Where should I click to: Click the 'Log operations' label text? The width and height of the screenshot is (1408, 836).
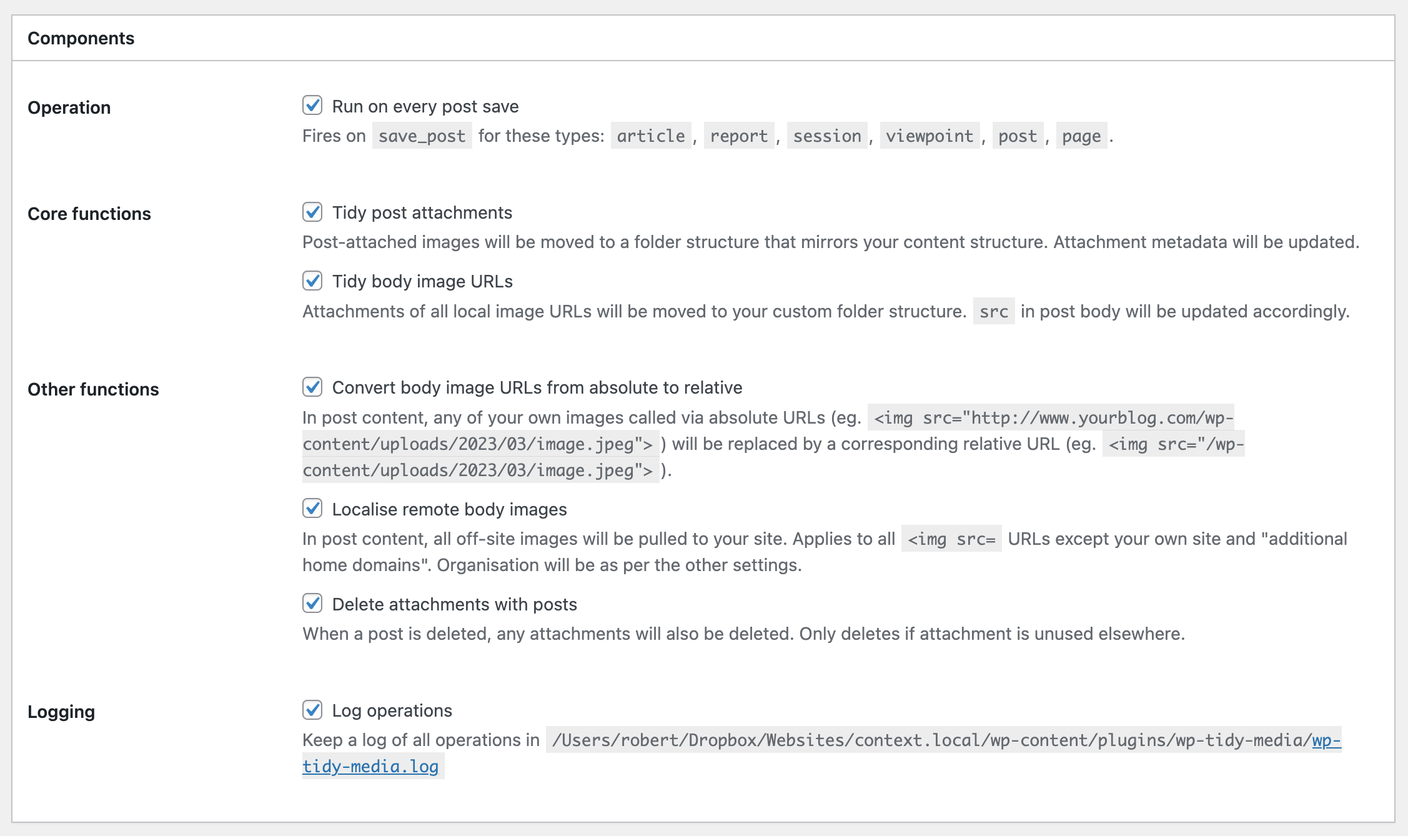392,710
